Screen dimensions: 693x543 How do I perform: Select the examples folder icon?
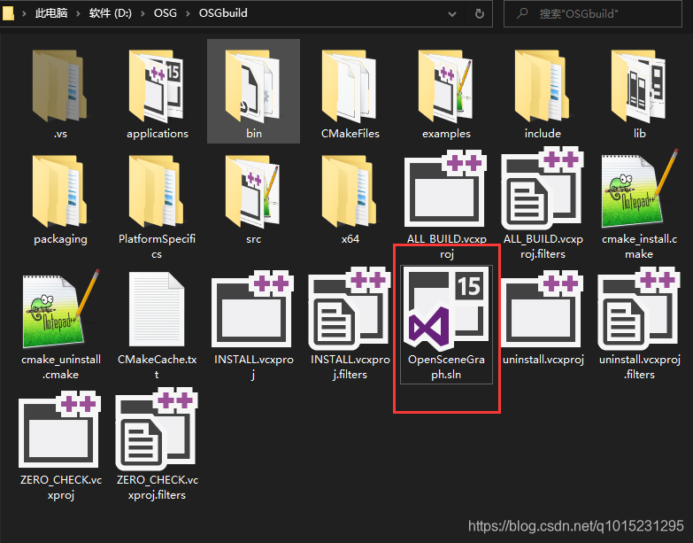(x=446, y=86)
